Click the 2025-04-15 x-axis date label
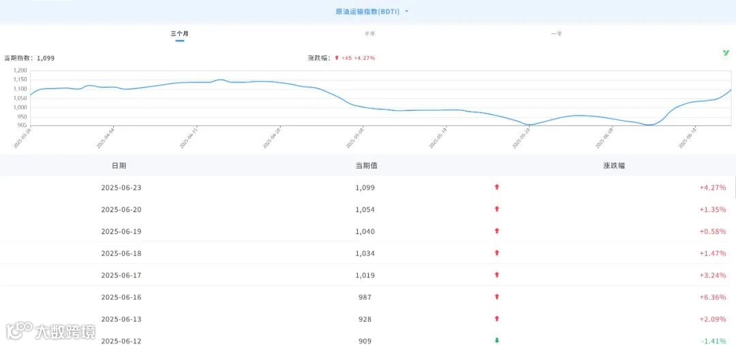The image size is (736, 345). pyautogui.click(x=189, y=137)
